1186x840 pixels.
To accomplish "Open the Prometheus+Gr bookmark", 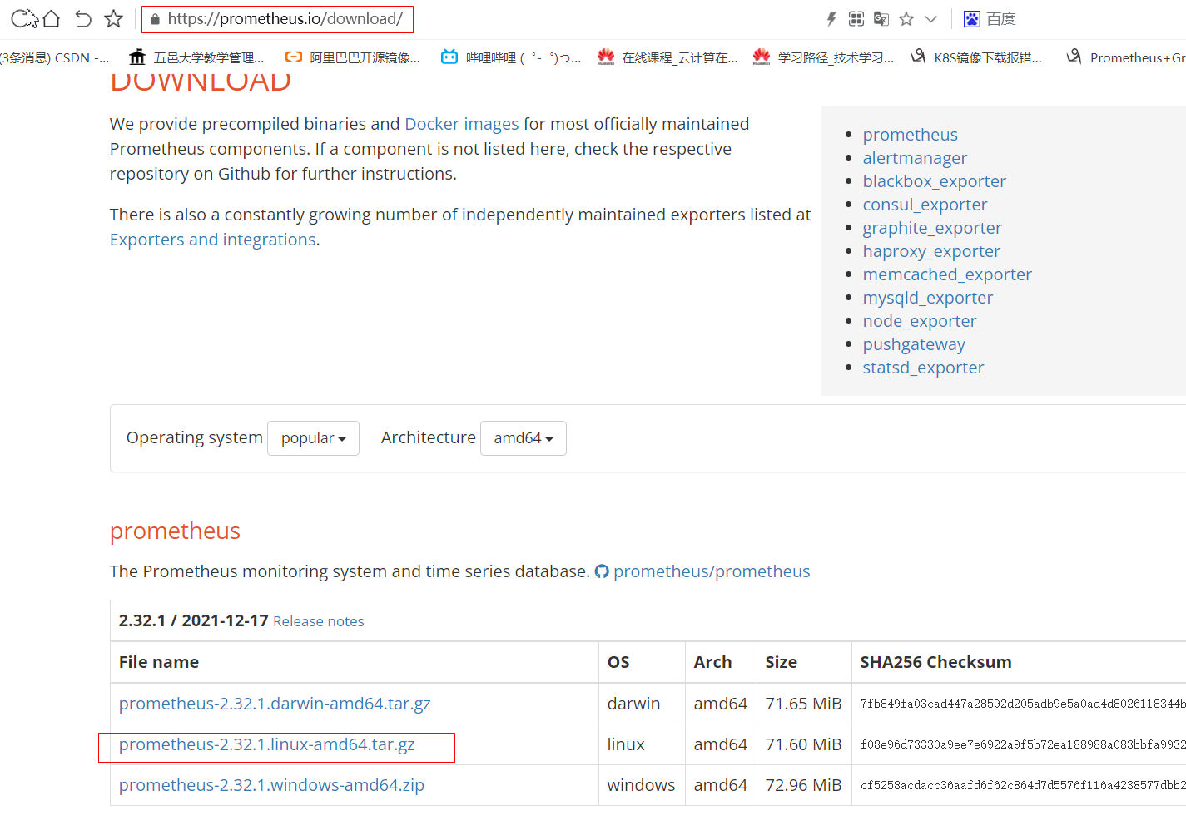I will 1126,57.
